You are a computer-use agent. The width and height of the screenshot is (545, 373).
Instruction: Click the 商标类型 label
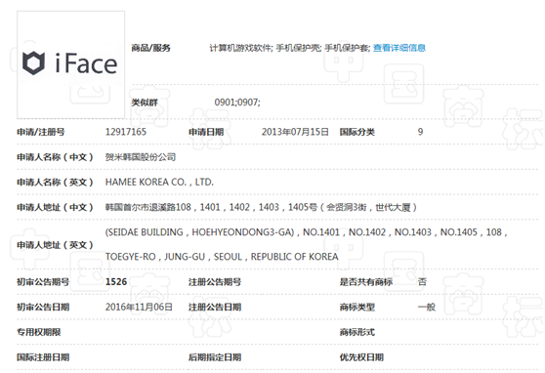point(357,307)
